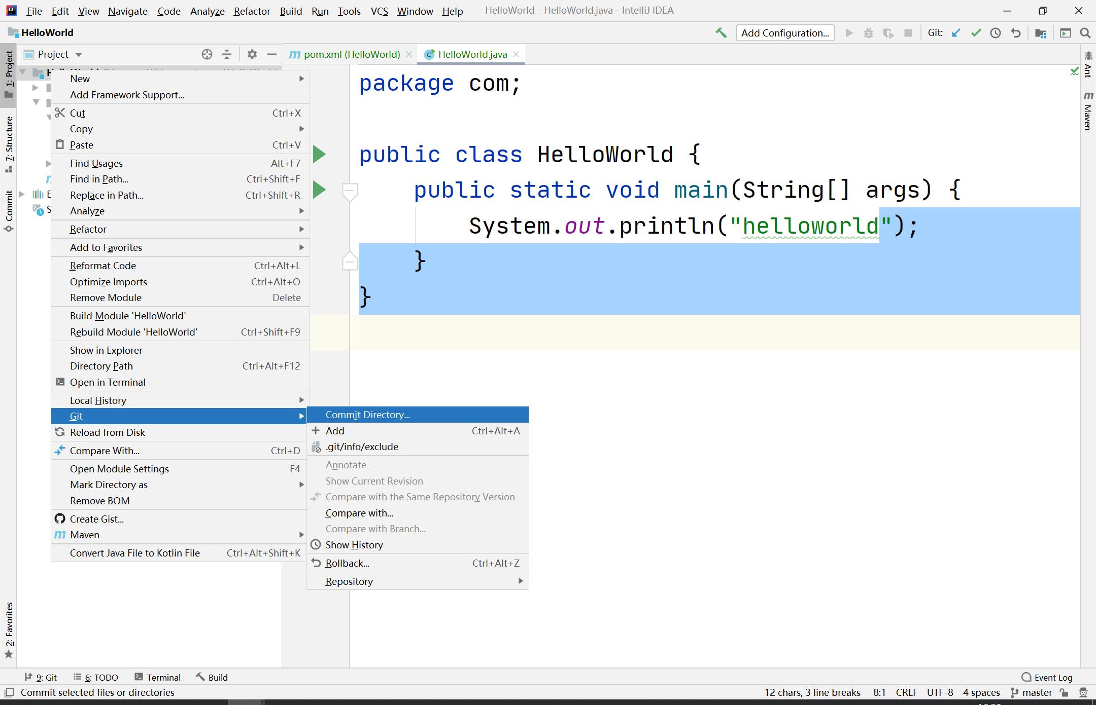Open Project Structure icon in toolbar
1096x705 pixels.
(x=1041, y=33)
